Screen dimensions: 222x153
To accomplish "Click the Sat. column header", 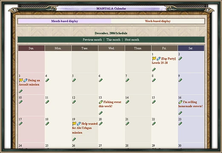I will coord(191,48).
